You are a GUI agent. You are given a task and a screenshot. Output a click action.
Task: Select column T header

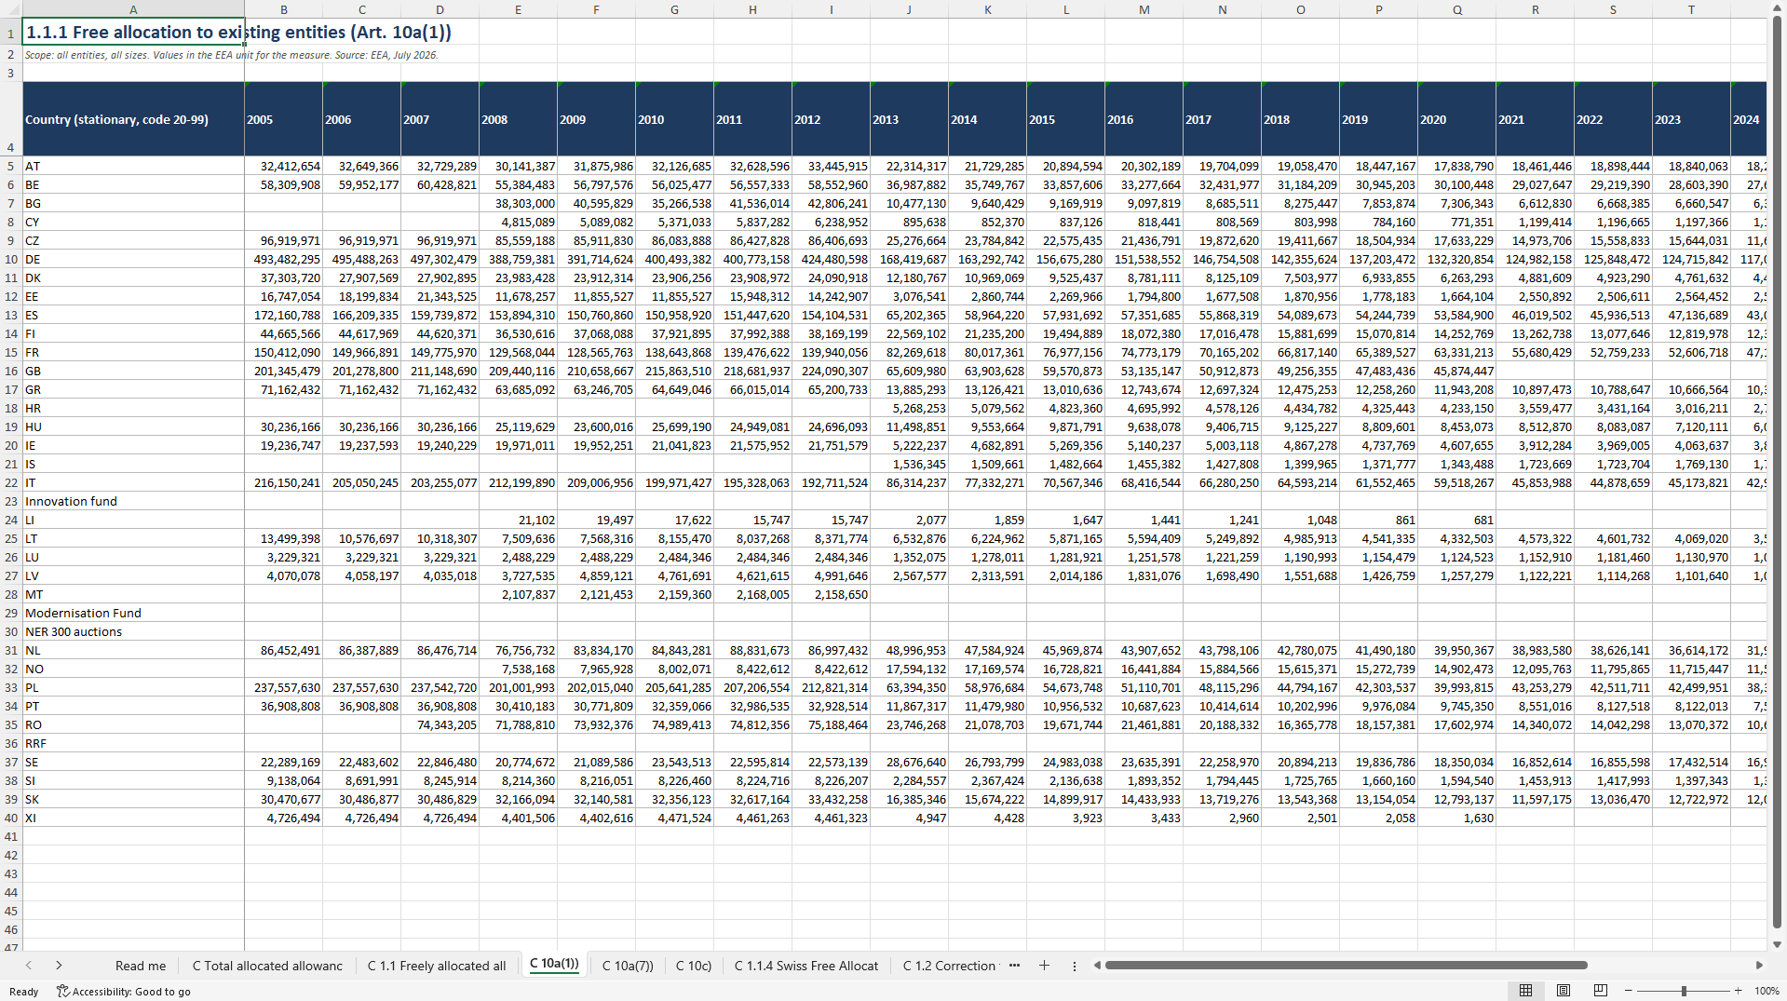click(x=1691, y=9)
